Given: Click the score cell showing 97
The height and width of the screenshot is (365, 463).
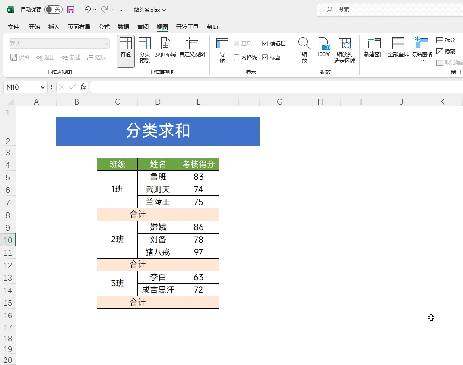Looking at the screenshot, I should pos(198,252).
